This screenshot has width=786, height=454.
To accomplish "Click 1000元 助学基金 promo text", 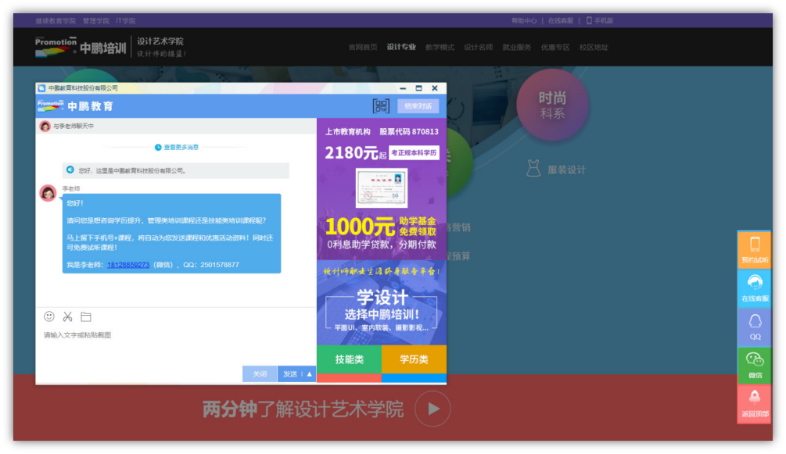I will [x=380, y=227].
